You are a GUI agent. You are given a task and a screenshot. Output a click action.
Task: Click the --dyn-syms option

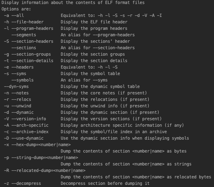(x=16, y=87)
